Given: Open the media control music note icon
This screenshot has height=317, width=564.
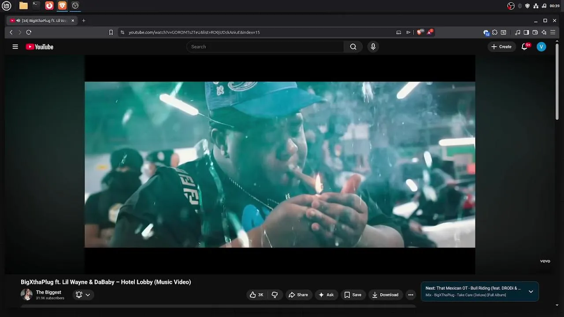Looking at the screenshot, I should (518, 32).
